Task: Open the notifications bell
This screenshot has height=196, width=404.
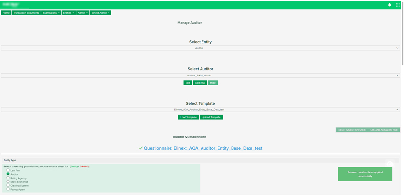Action: [389, 5]
